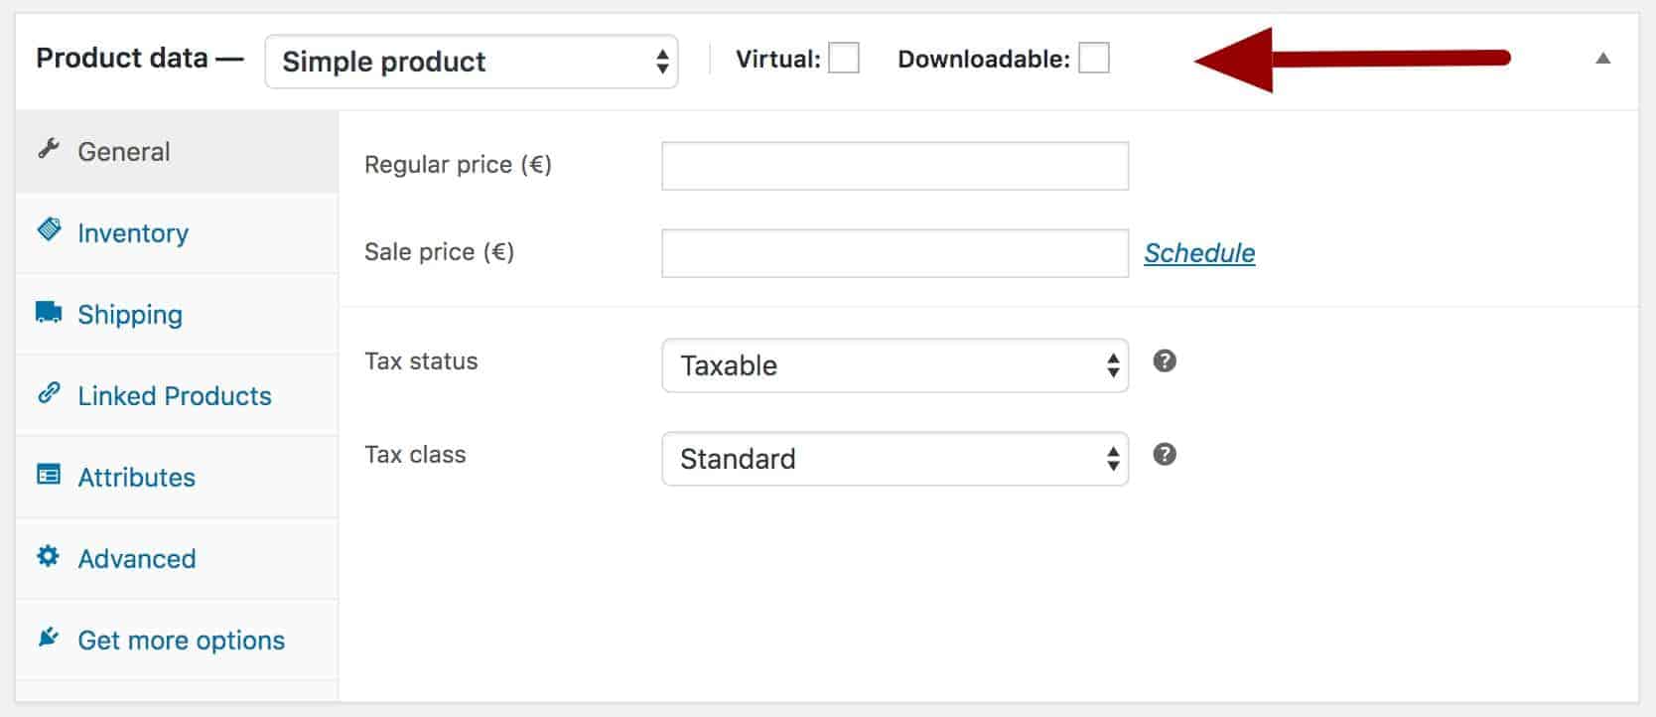Click the truck icon beside Shipping
This screenshot has height=717, width=1656.
(x=49, y=312)
